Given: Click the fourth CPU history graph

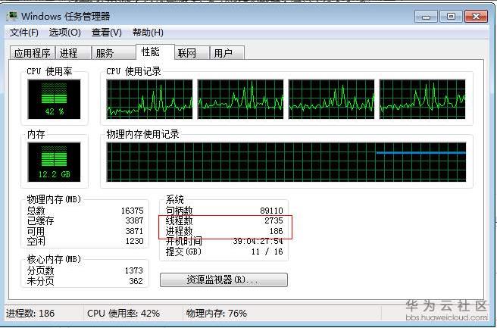Looking at the screenshot, I should pyautogui.click(x=423, y=99).
